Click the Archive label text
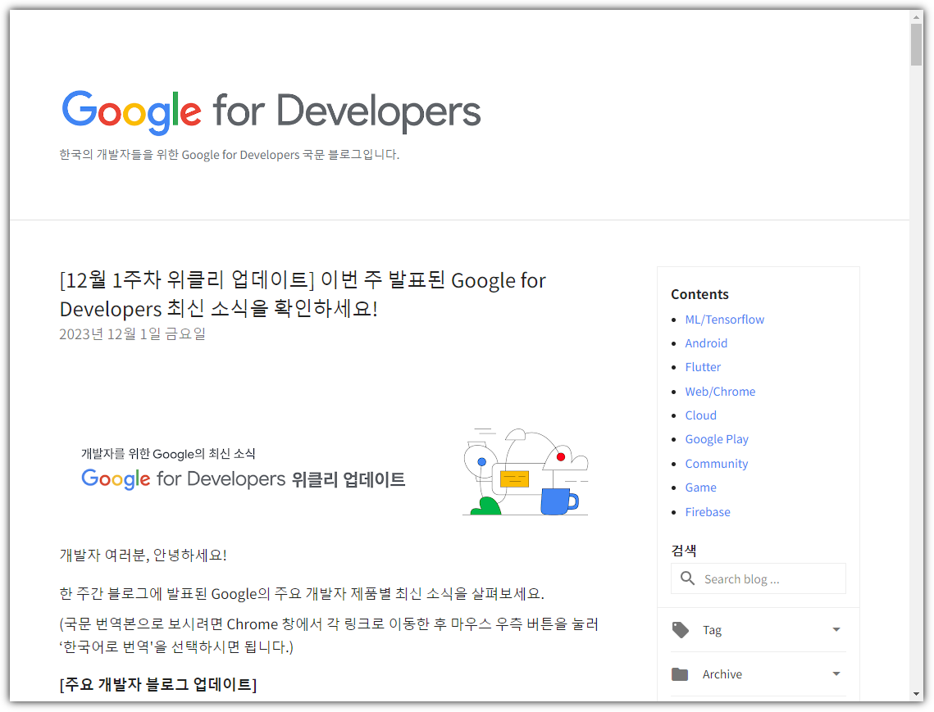 pos(722,673)
